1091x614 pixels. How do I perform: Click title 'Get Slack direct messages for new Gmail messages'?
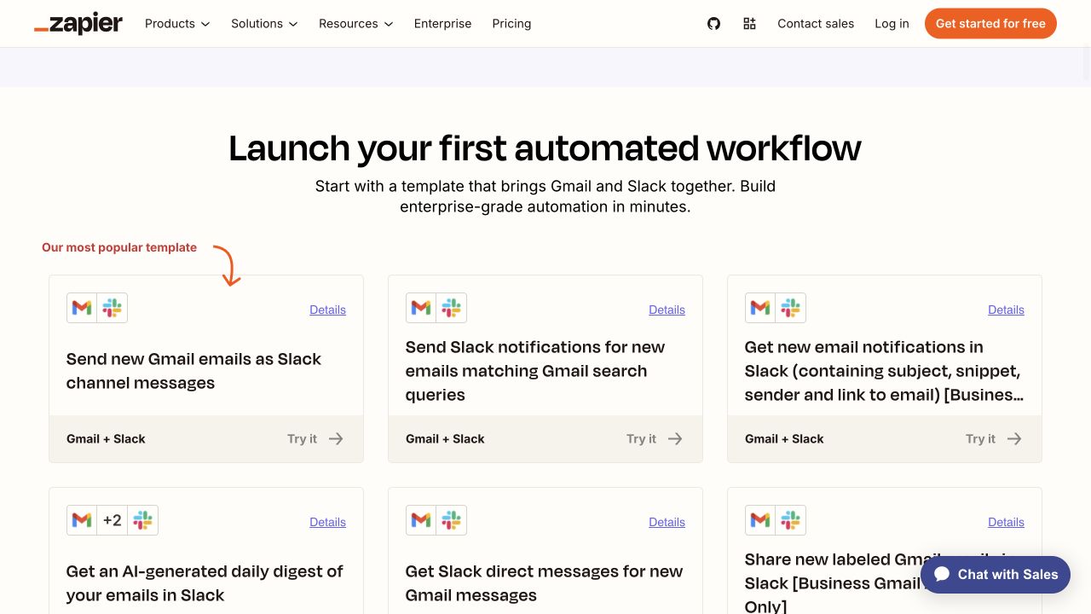544,583
